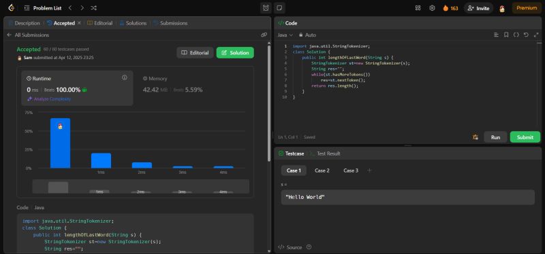The height and width of the screenshot is (254, 545).
Task: Click the debugger icon beside Run
Action: (475, 137)
